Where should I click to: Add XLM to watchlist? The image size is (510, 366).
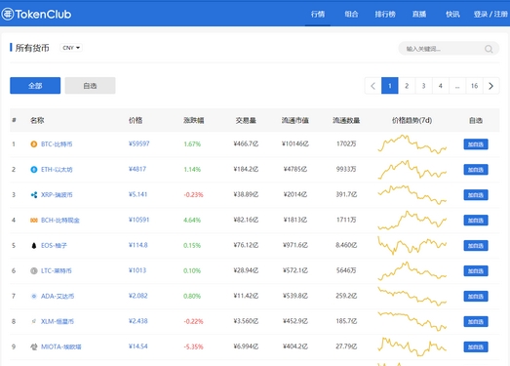click(x=476, y=322)
